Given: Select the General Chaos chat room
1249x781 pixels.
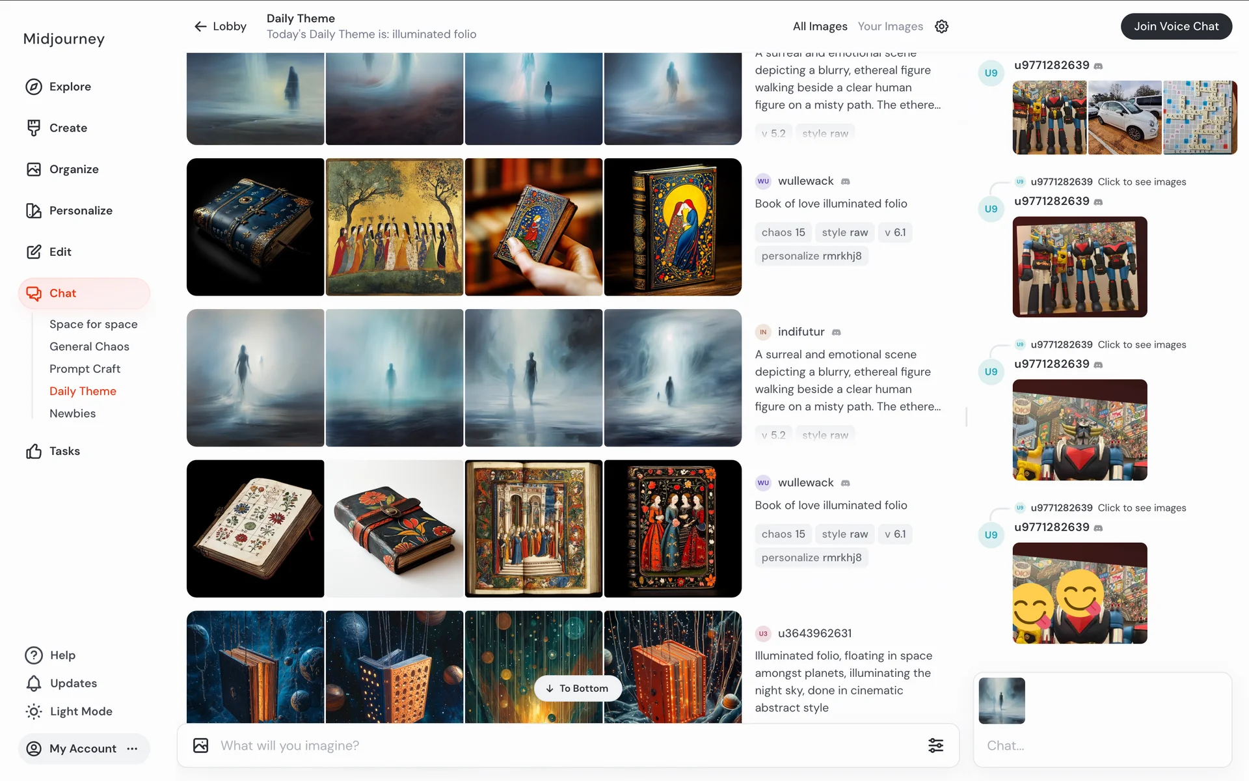Looking at the screenshot, I should [89, 346].
